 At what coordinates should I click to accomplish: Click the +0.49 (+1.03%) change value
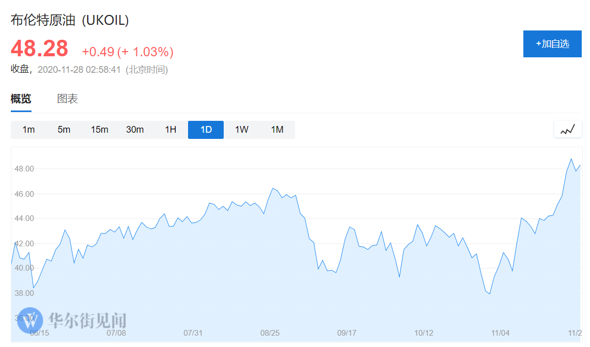point(128,52)
